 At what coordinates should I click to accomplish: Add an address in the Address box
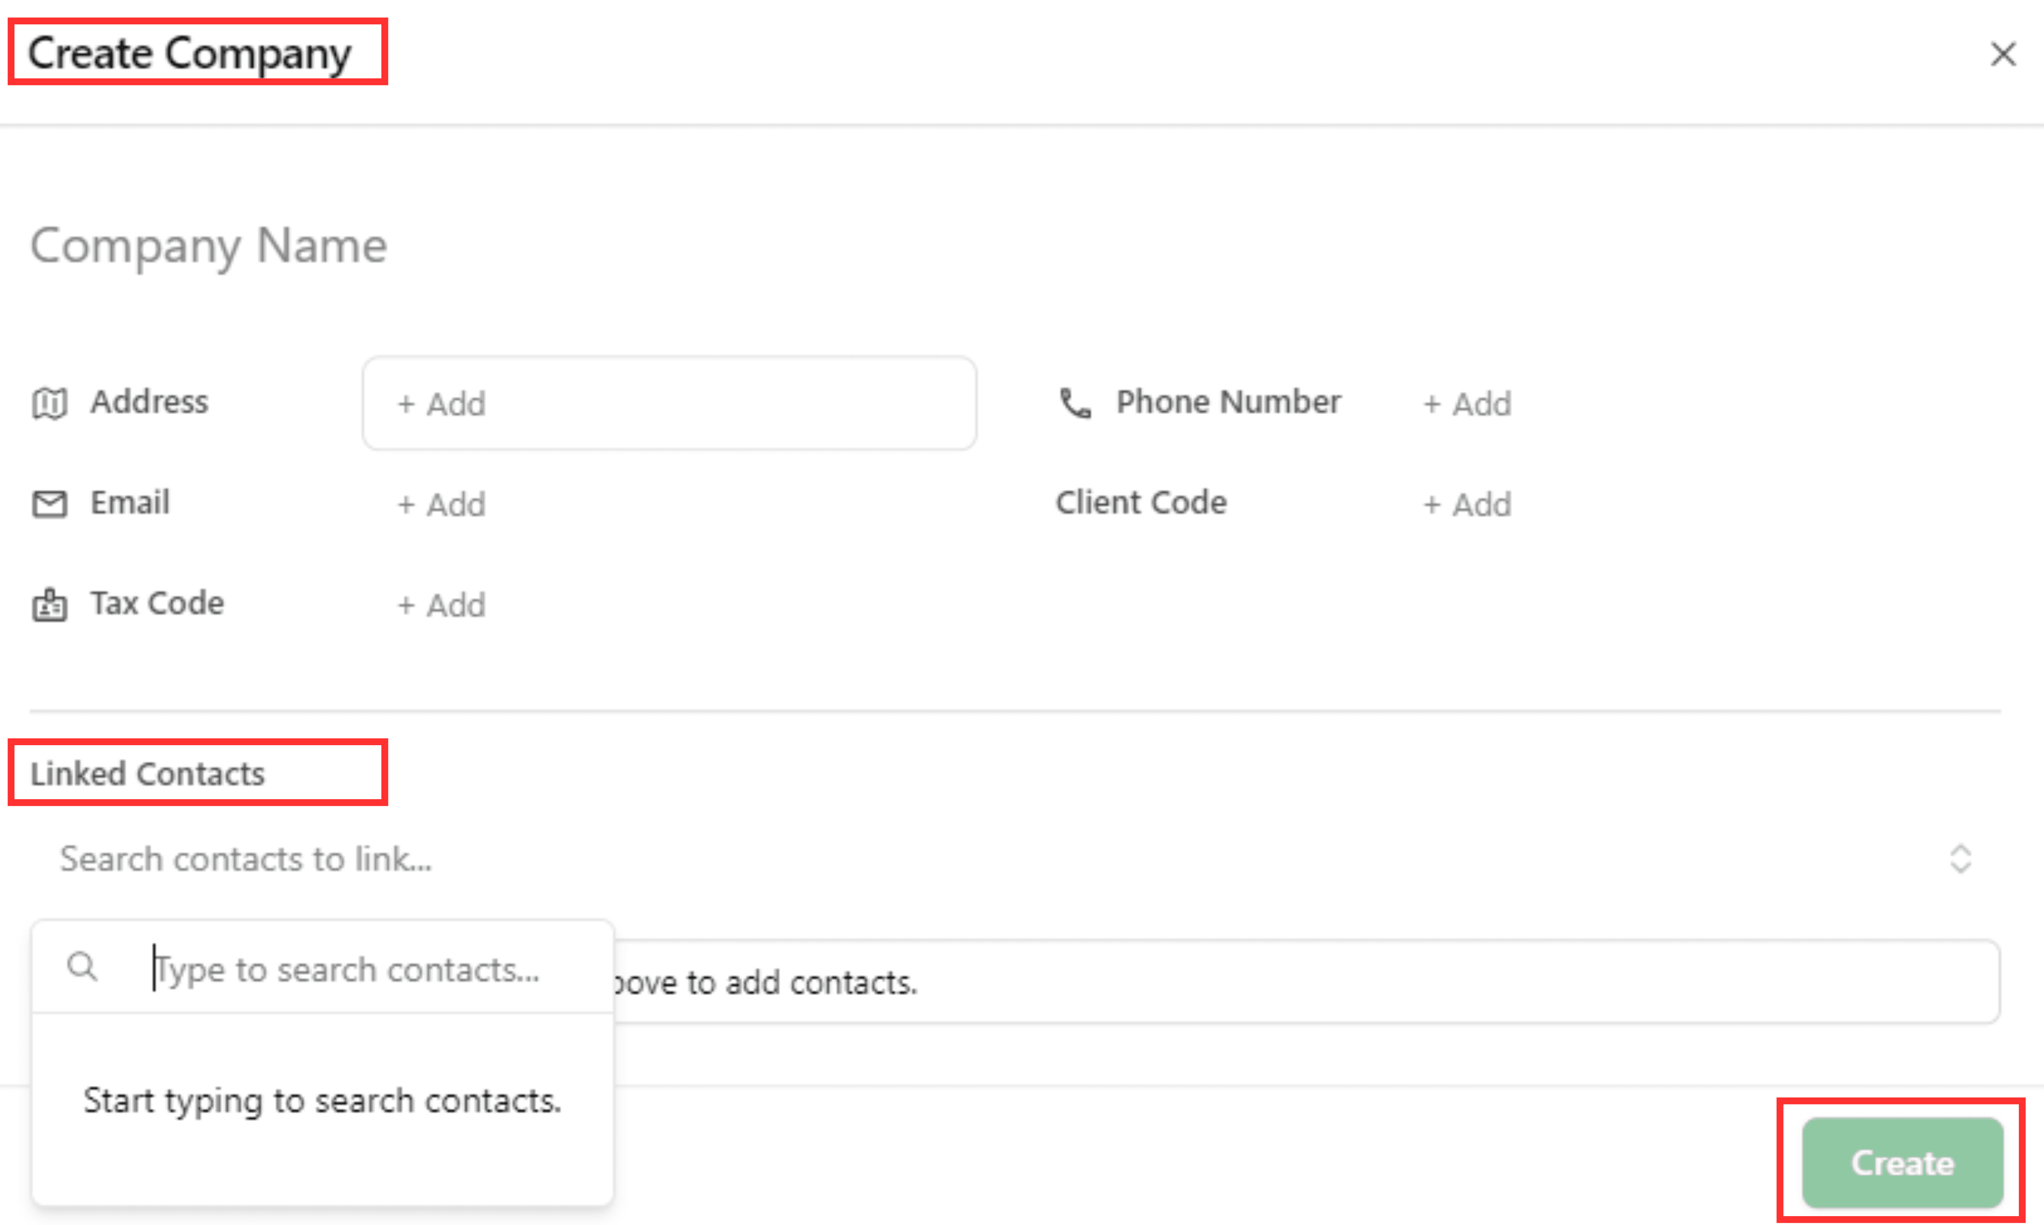tap(669, 404)
